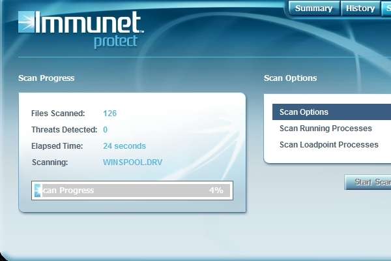Click the 'Scanning:' label

click(x=50, y=162)
